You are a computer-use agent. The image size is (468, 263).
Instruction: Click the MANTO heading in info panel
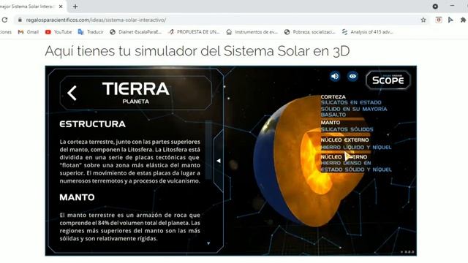(x=77, y=197)
